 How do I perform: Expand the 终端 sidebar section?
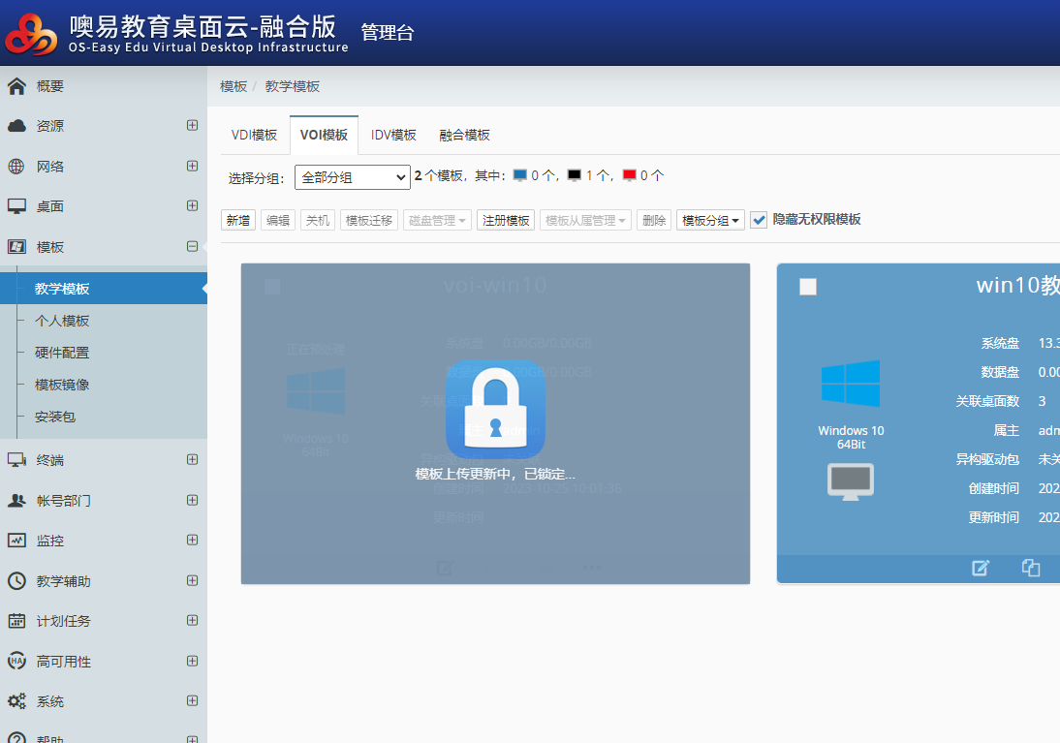pos(192,460)
